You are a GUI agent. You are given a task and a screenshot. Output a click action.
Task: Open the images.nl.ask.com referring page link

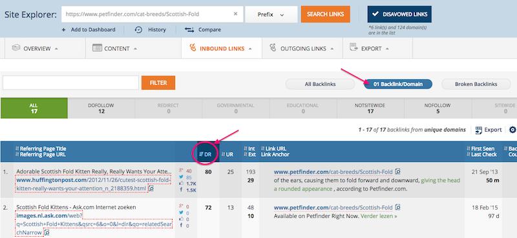click(94, 224)
